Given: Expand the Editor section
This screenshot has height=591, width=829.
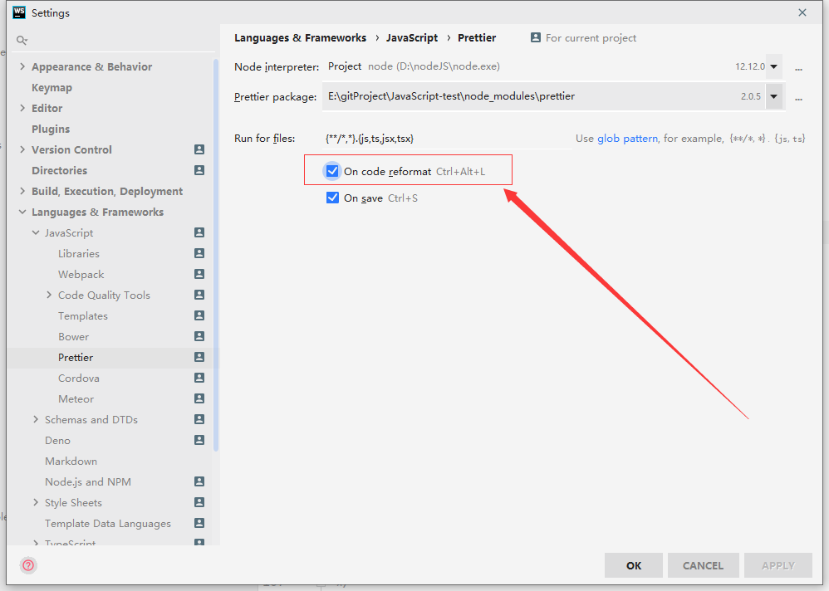Looking at the screenshot, I should click(x=22, y=108).
